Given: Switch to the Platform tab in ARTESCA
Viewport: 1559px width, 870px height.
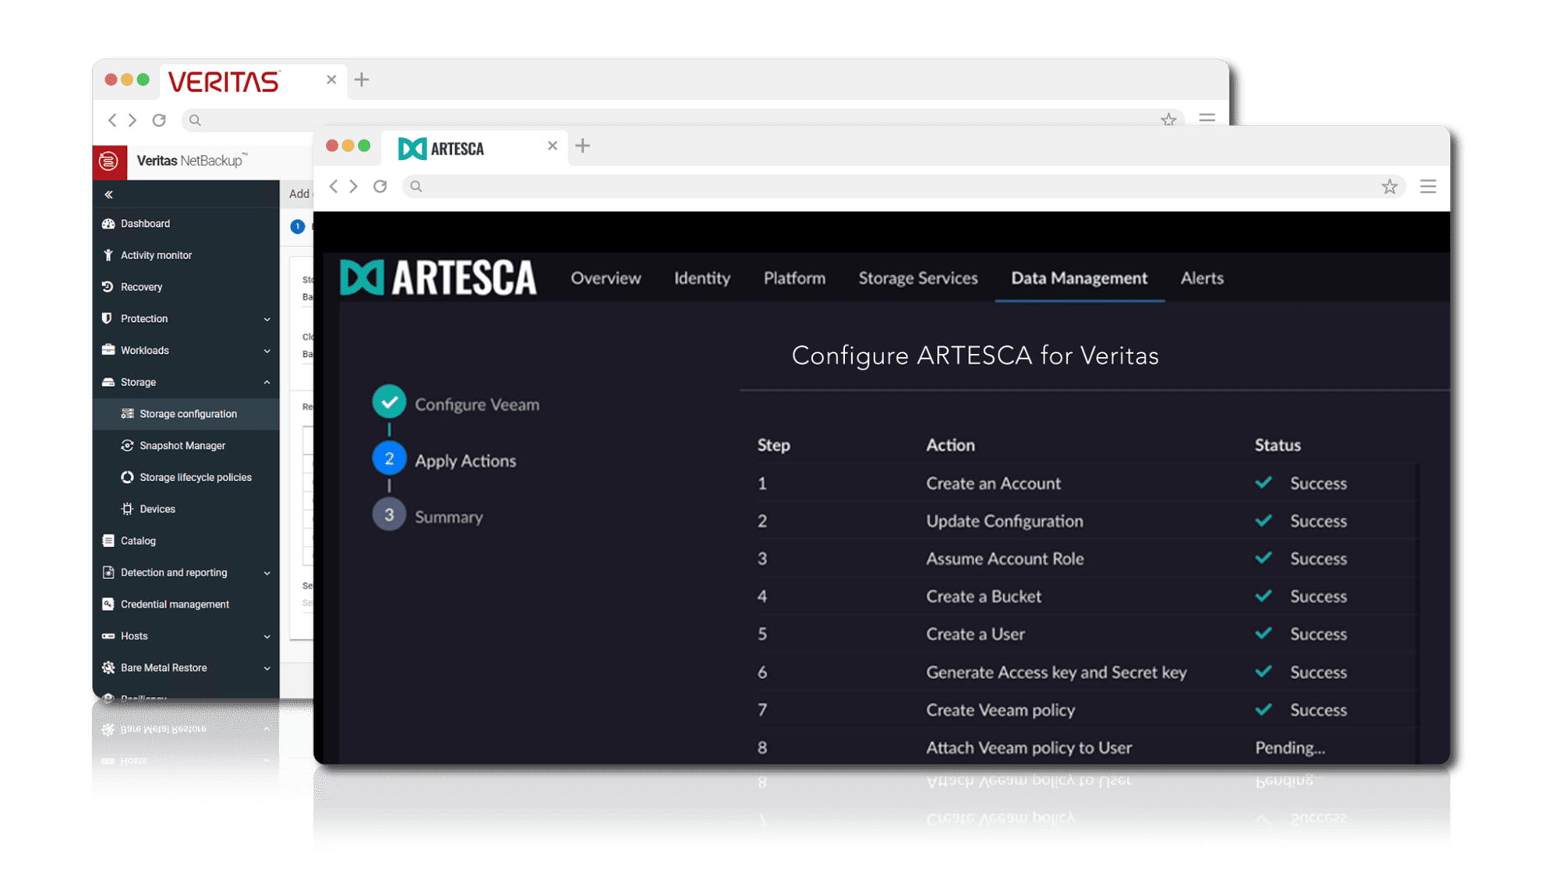Looking at the screenshot, I should [794, 278].
